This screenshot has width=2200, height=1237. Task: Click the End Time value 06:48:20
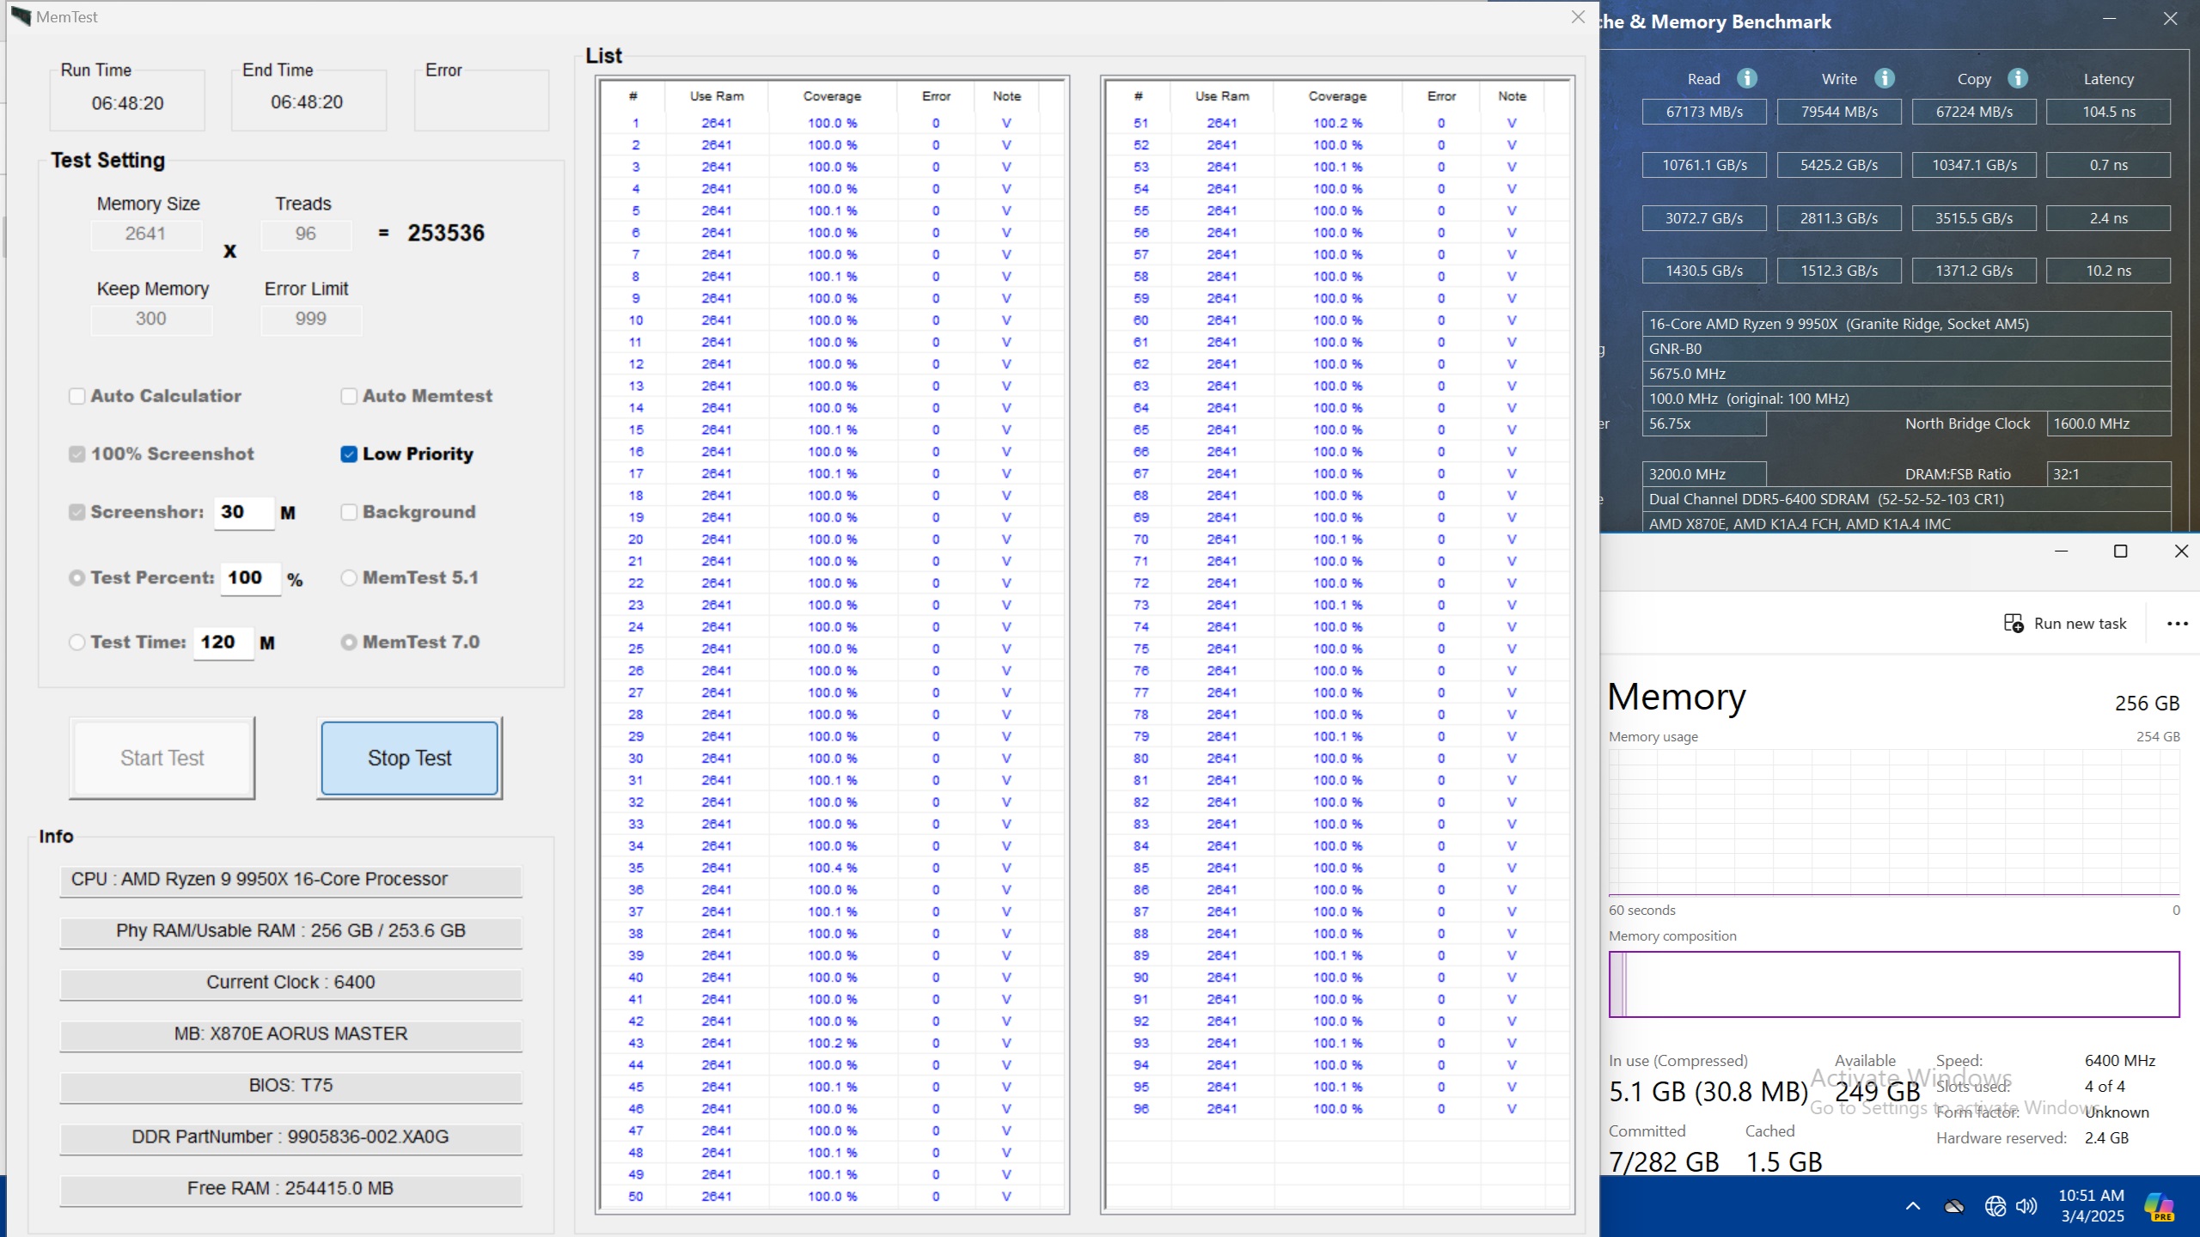pos(307,102)
